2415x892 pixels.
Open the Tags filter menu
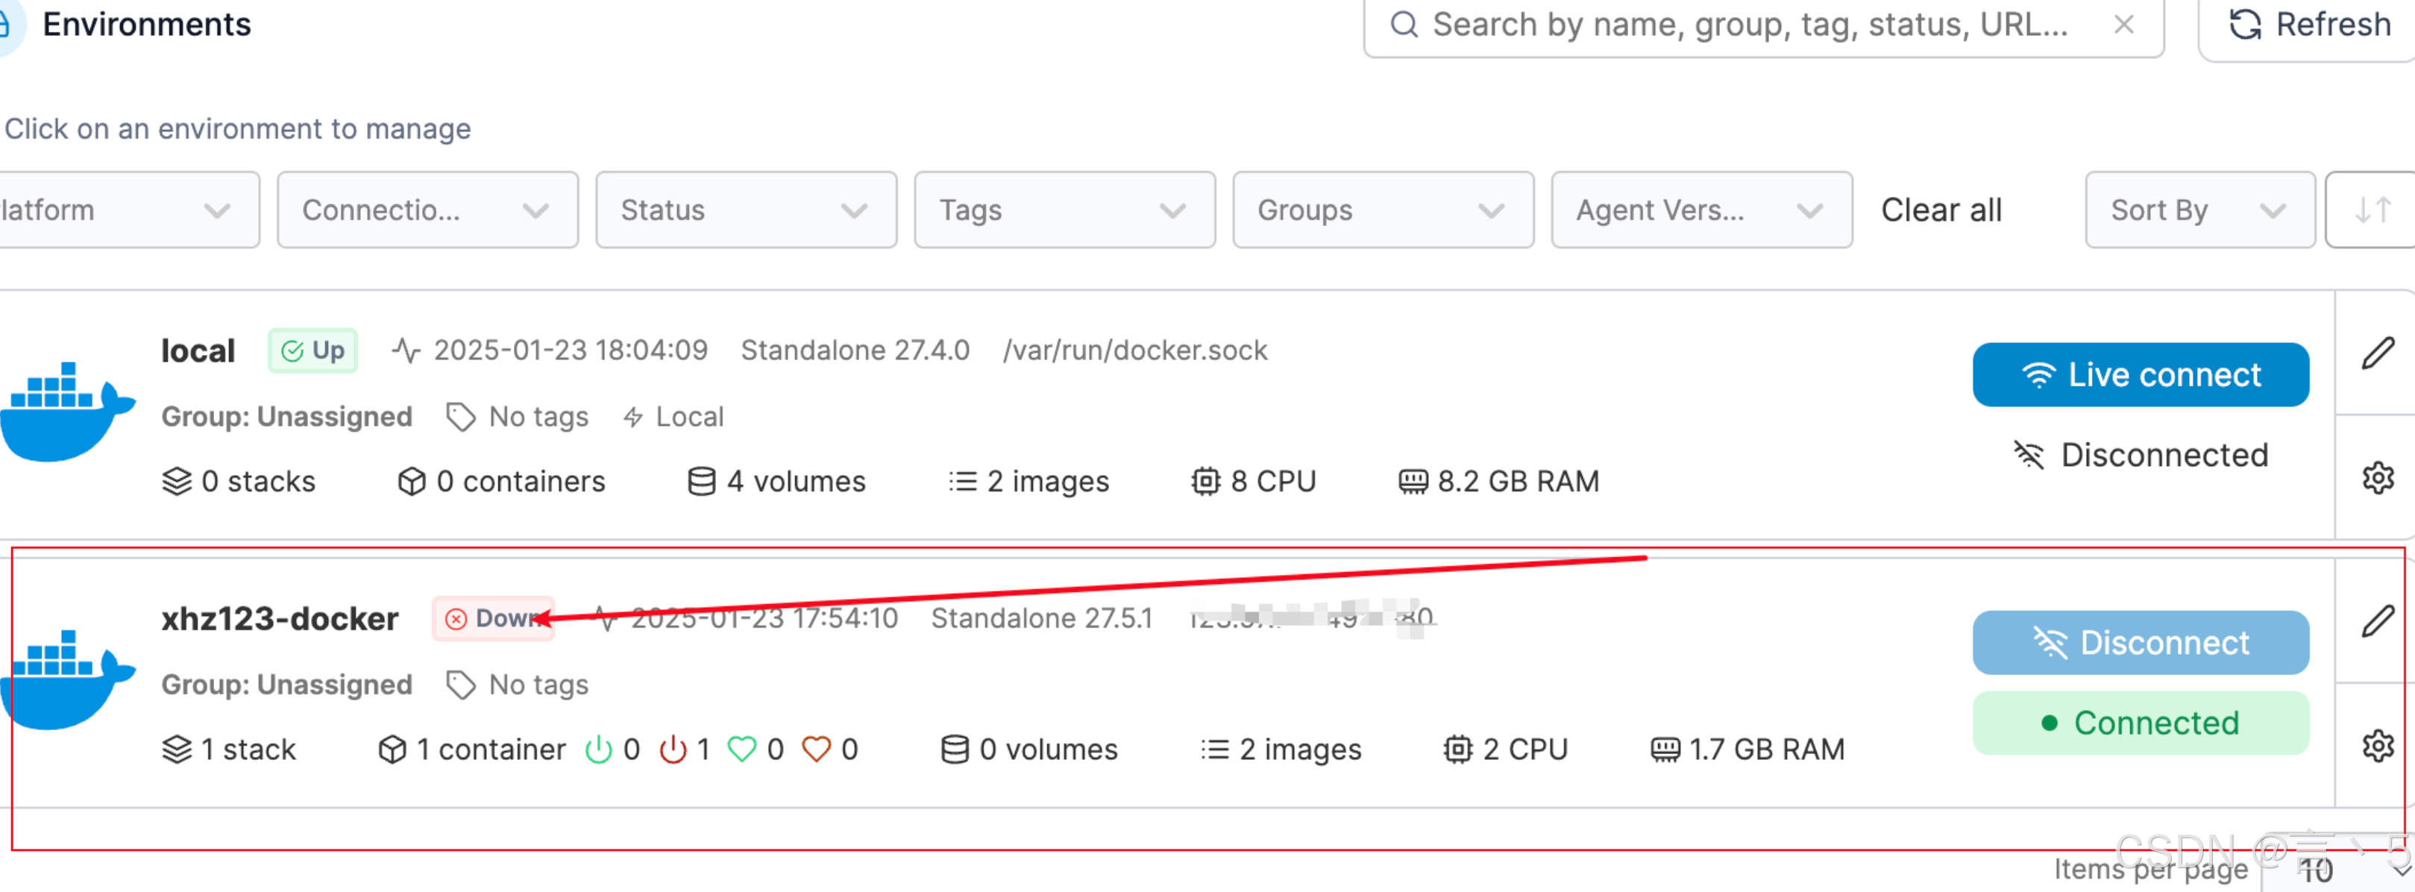[1064, 210]
